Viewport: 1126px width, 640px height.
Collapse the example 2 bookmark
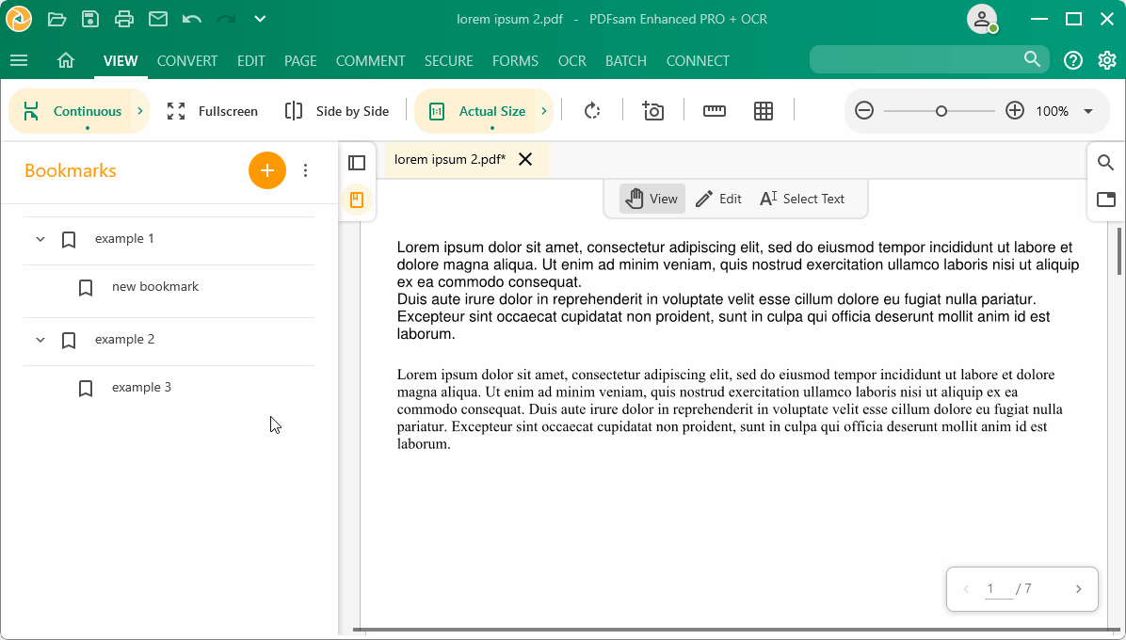pyautogui.click(x=40, y=340)
